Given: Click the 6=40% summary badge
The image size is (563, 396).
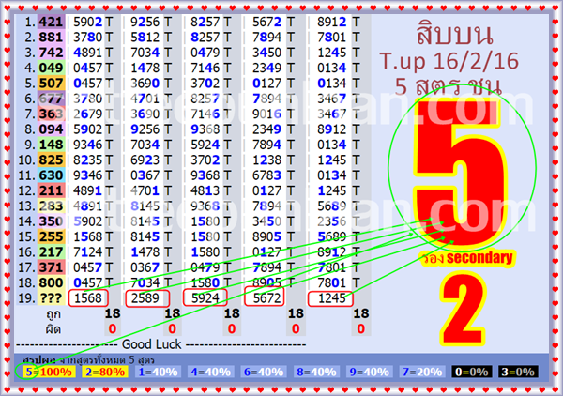Looking at the screenshot, I should click(264, 372).
